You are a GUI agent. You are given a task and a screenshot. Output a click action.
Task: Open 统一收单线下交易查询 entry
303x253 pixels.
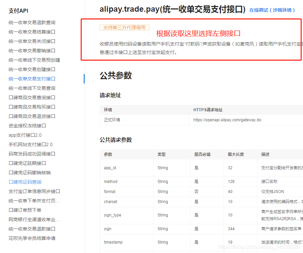[x=32, y=88]
